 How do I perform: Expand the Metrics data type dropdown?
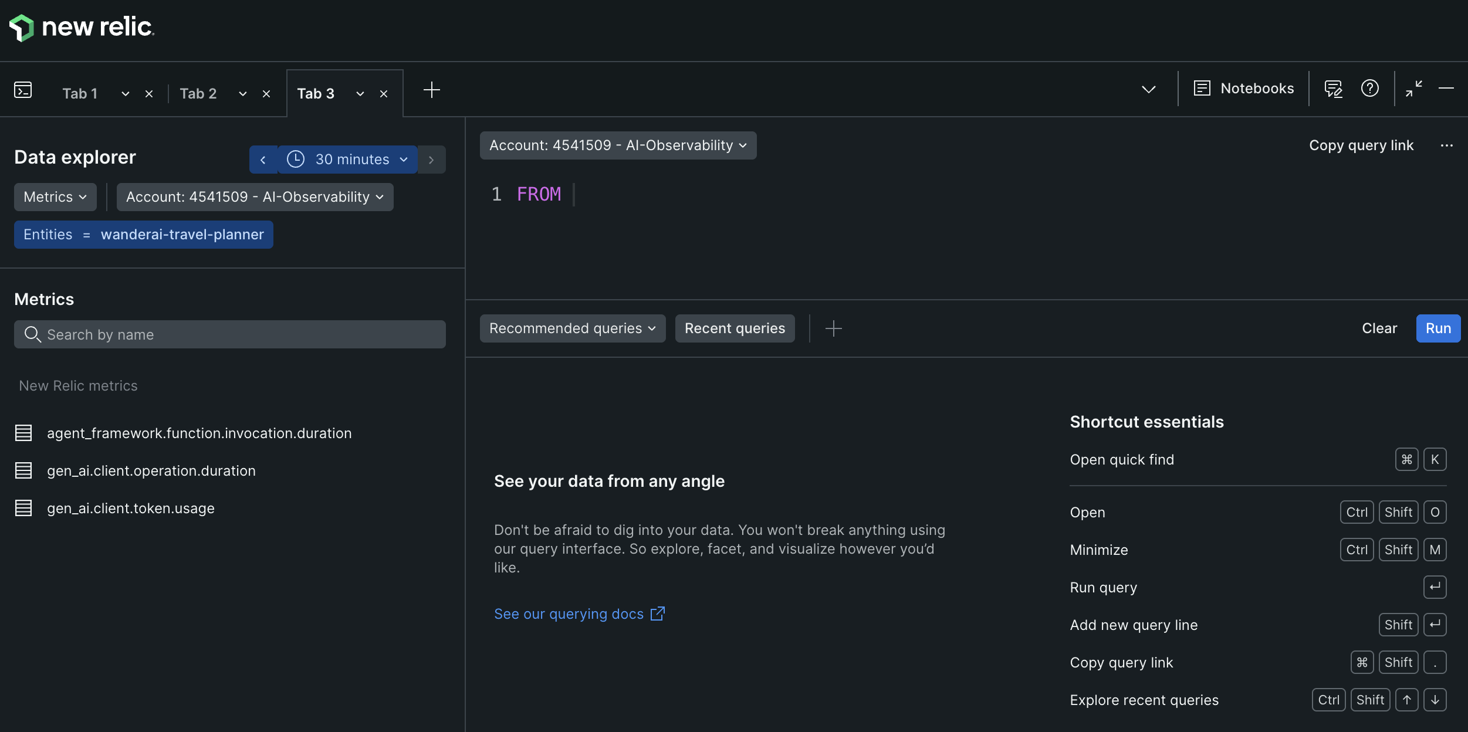coord(55,197)
